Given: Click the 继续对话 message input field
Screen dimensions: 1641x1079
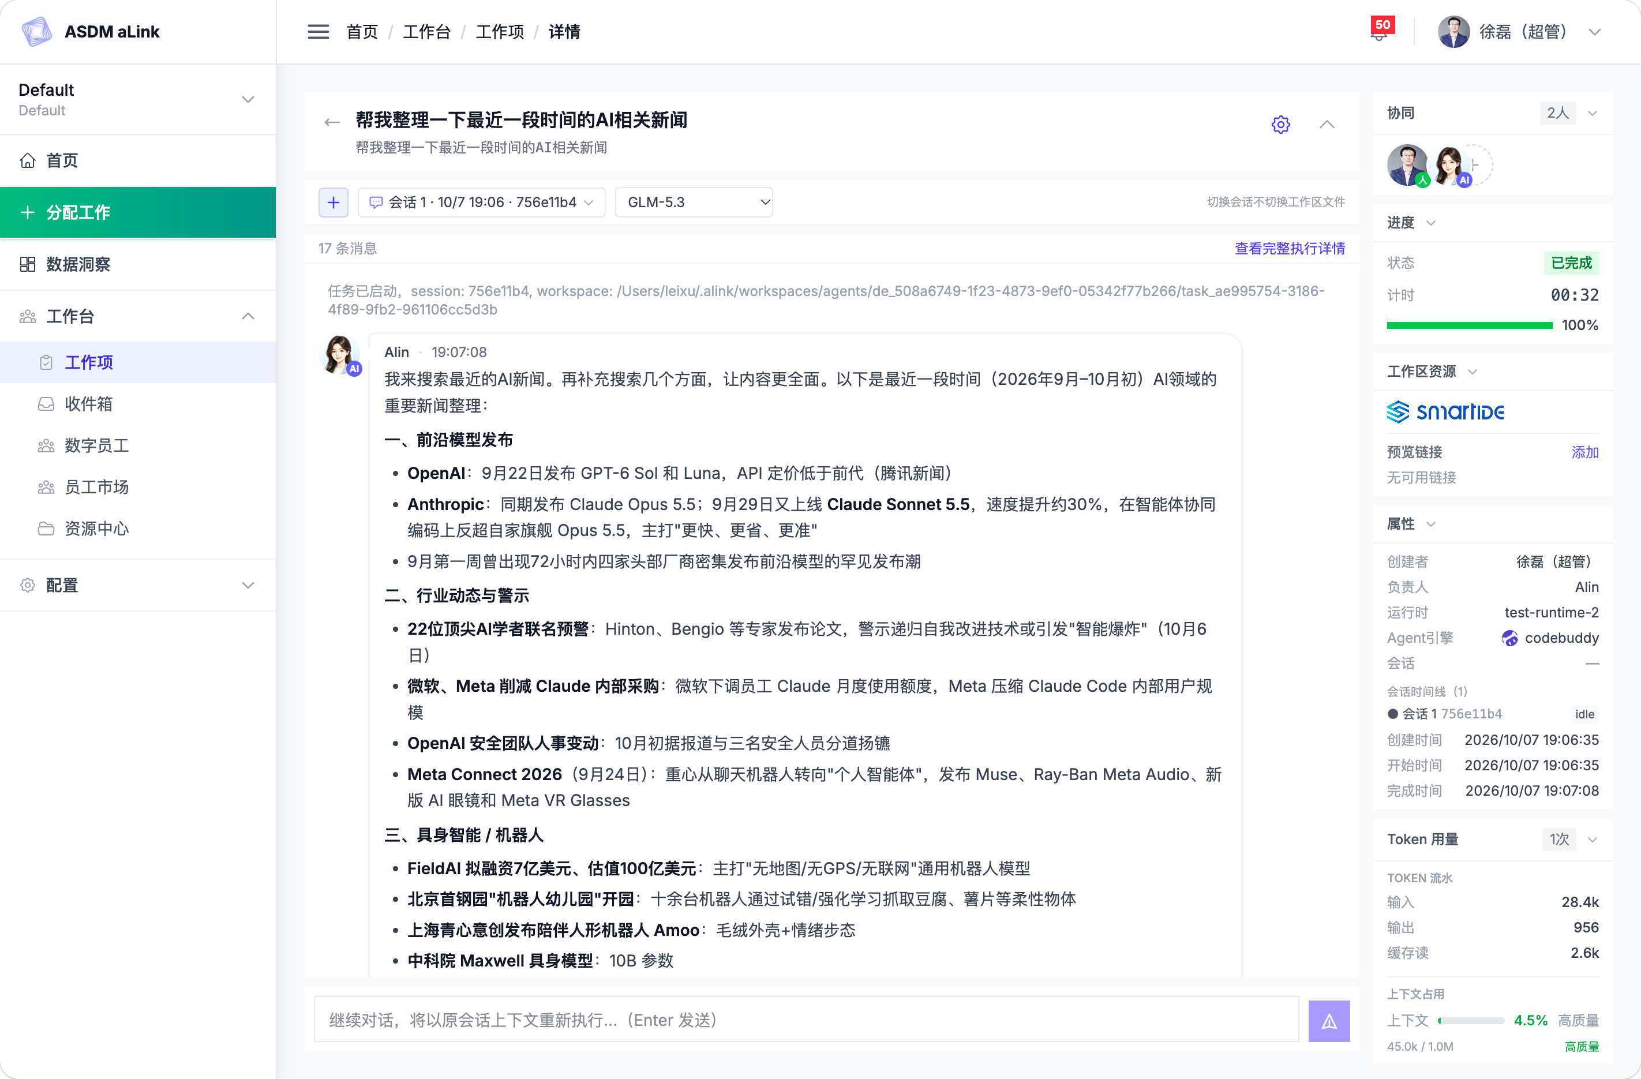Looking at the screenshot, I should (x=806, y=1020).
